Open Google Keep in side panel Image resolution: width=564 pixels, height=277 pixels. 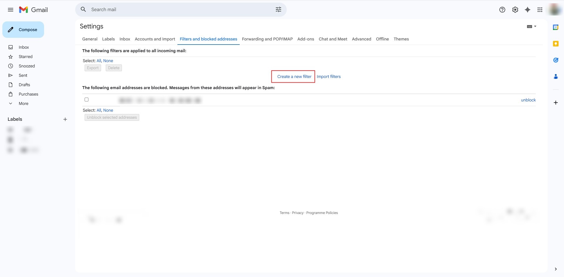[555, 44]
